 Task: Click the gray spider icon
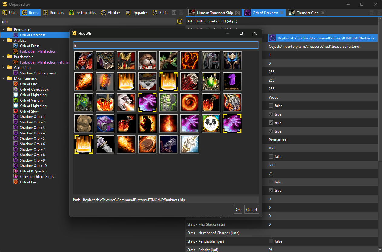[x=211, y=61]
